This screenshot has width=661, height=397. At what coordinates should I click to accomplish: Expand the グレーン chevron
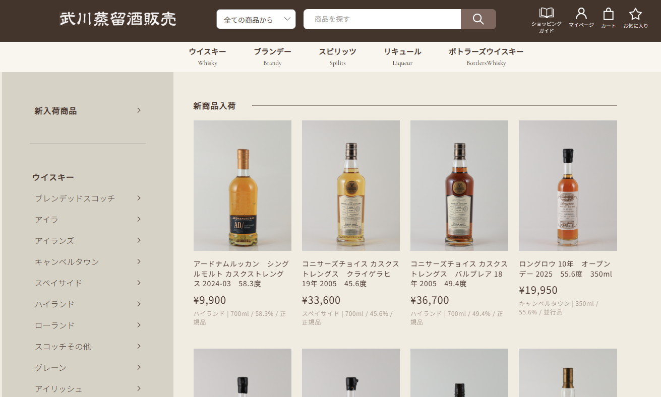point(139,367)
